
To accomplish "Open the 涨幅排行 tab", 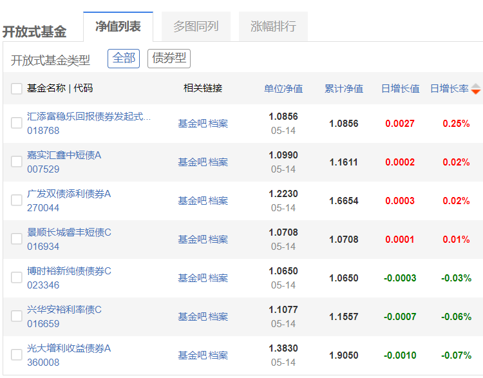I will pos(273,26).
